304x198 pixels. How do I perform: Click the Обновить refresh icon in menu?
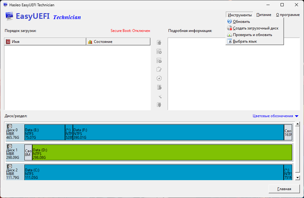click(230, 21)
